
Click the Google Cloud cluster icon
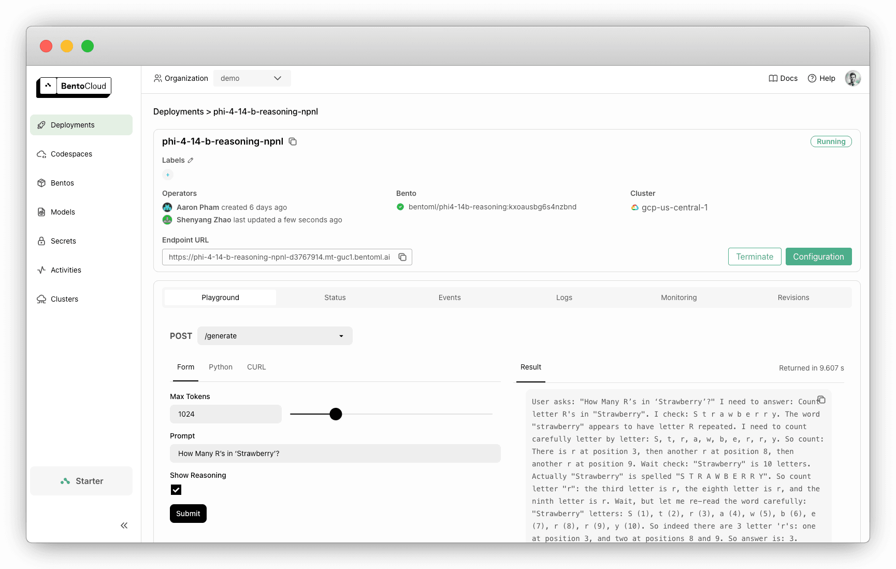pyautogui.click(x=634, y=207)
